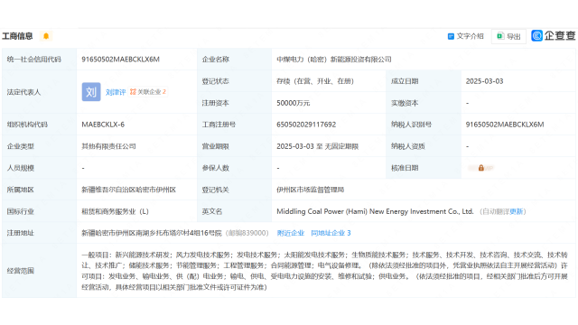Click the 邮编839000 postal code text
The width and height of the screenshot is (578, 325).
(247, 233)
